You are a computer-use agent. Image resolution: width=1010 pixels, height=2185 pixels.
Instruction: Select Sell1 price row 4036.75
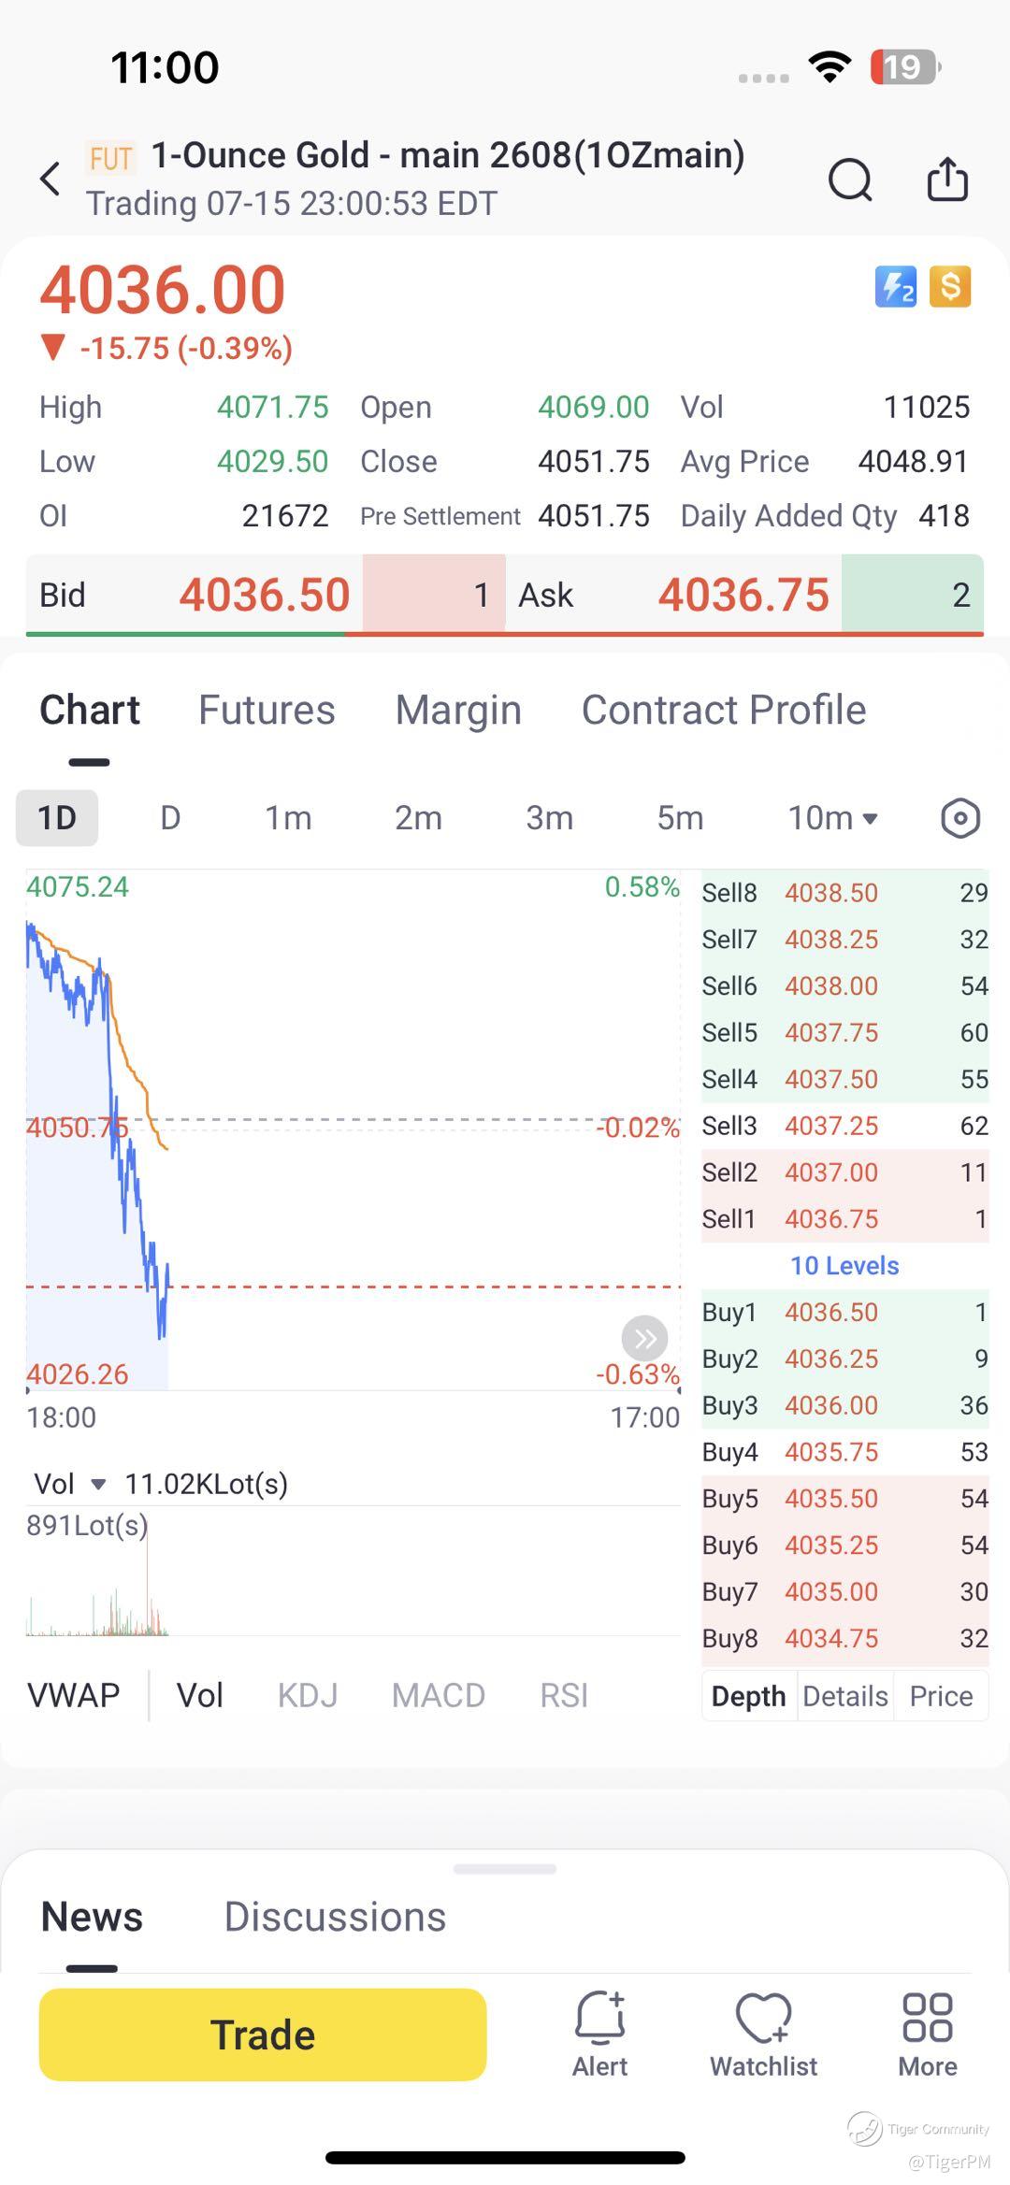844,1218
